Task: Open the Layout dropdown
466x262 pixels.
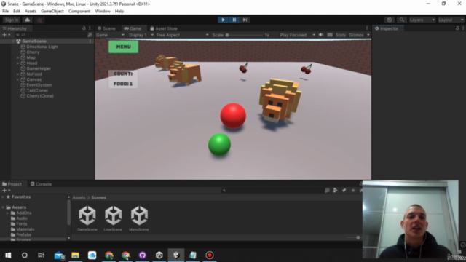Action: click(x=451, y=20)
